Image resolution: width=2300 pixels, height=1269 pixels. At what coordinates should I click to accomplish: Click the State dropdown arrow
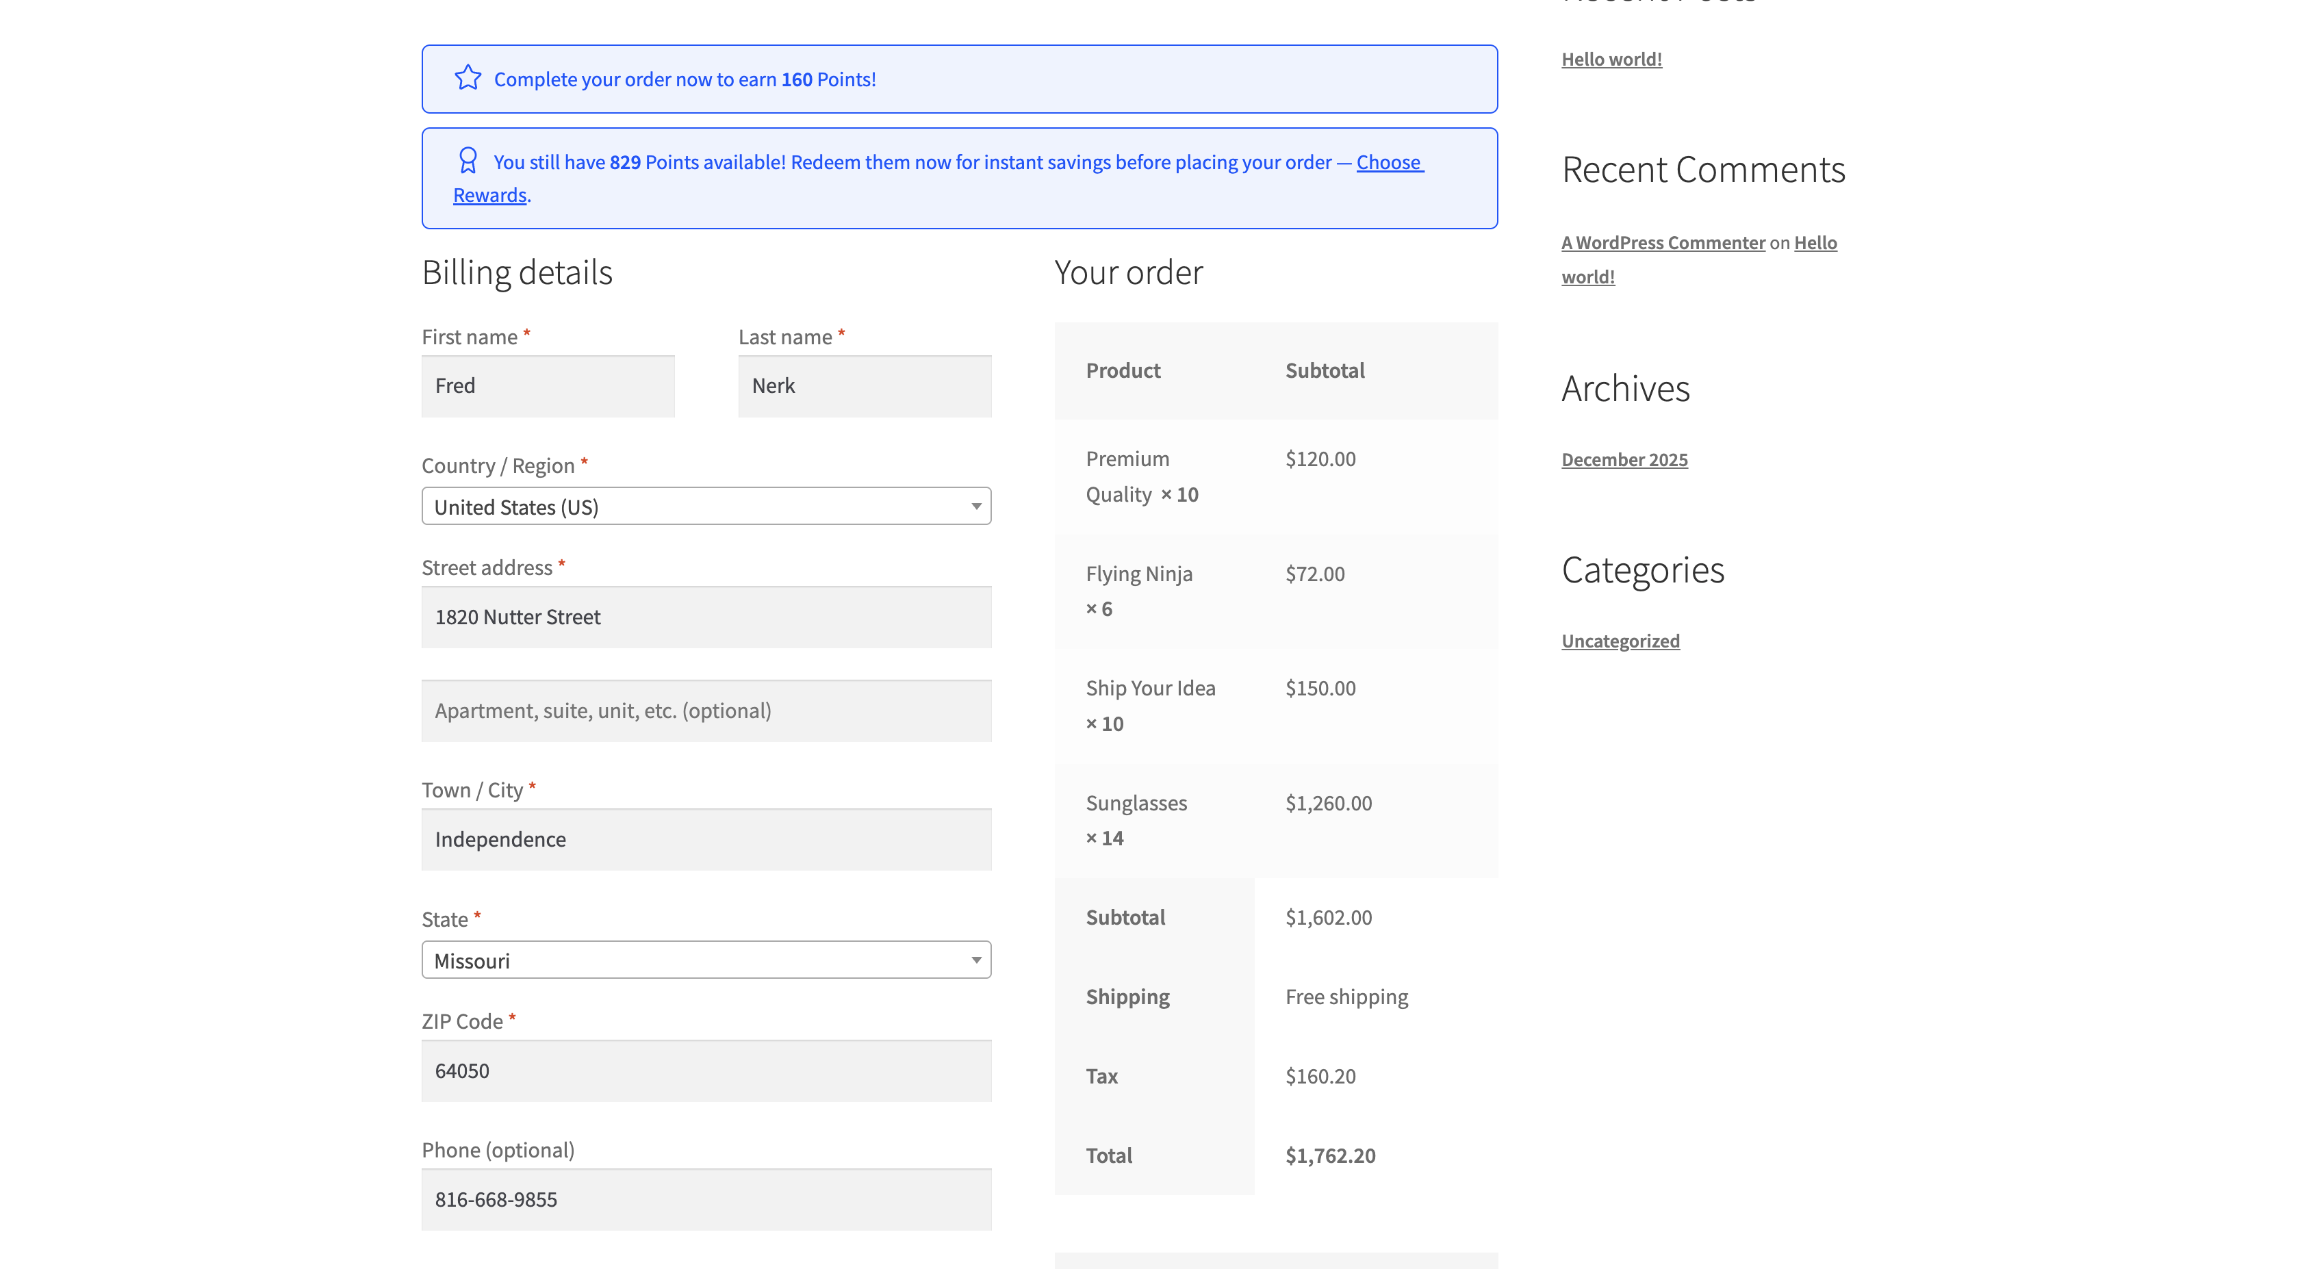[x=976, y=960]
